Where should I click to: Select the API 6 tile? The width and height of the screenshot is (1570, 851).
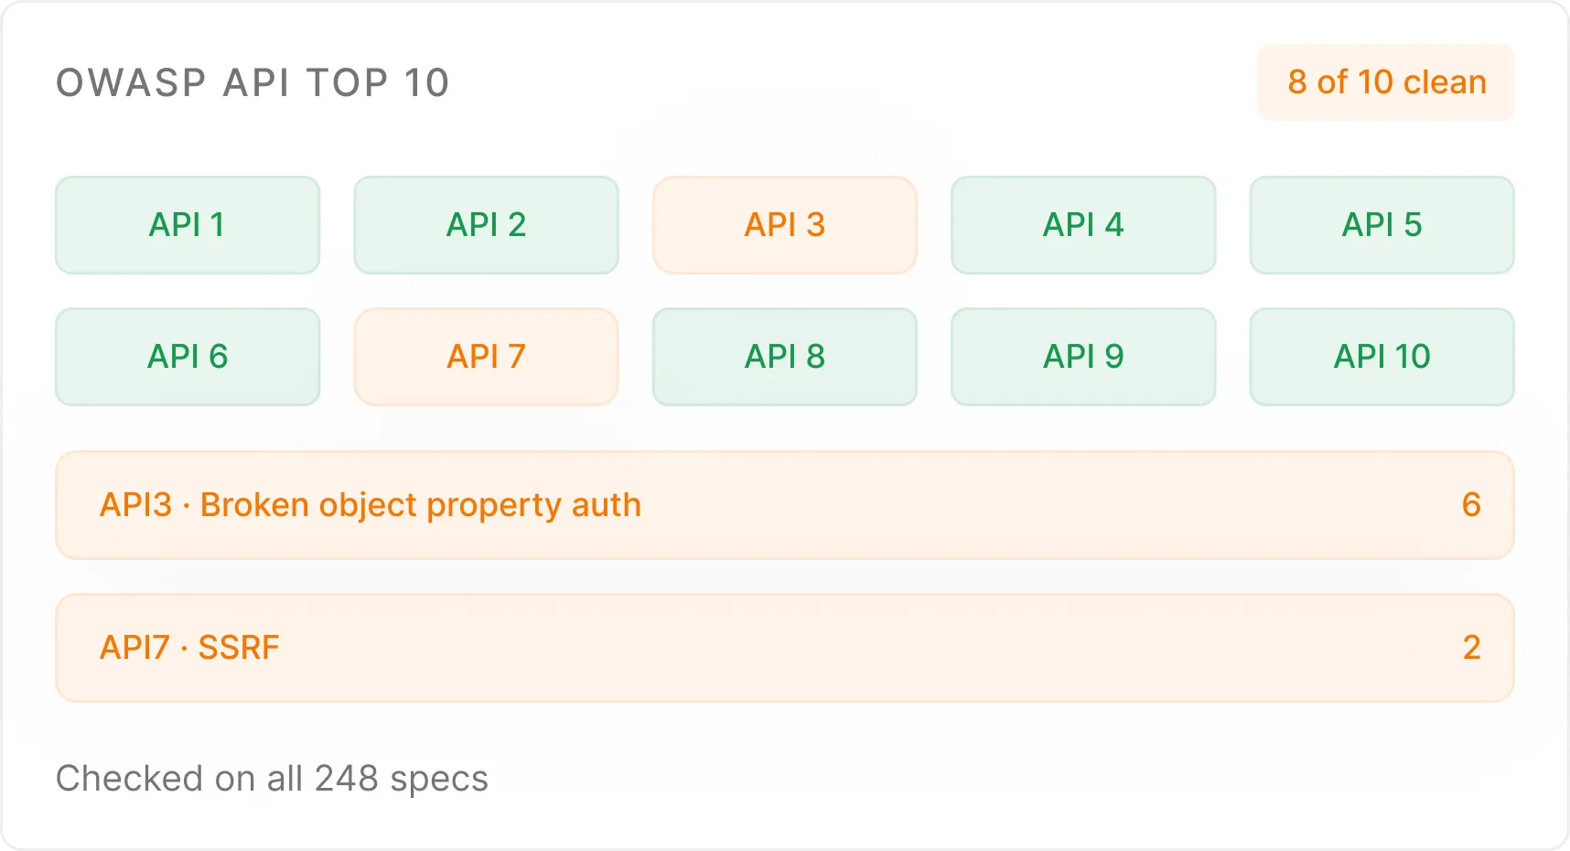188,357
